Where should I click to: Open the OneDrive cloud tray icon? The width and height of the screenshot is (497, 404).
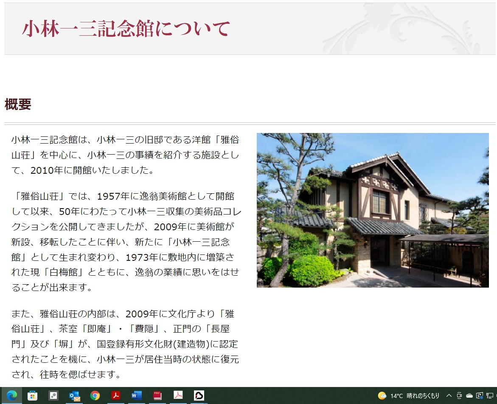point(469,396)
